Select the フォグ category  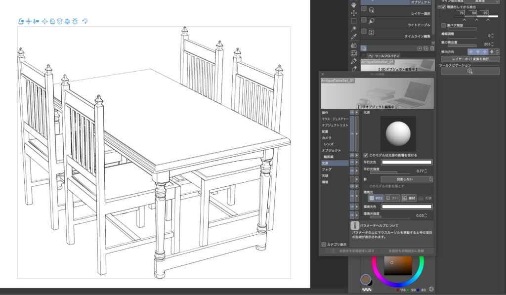coord(326,169)
